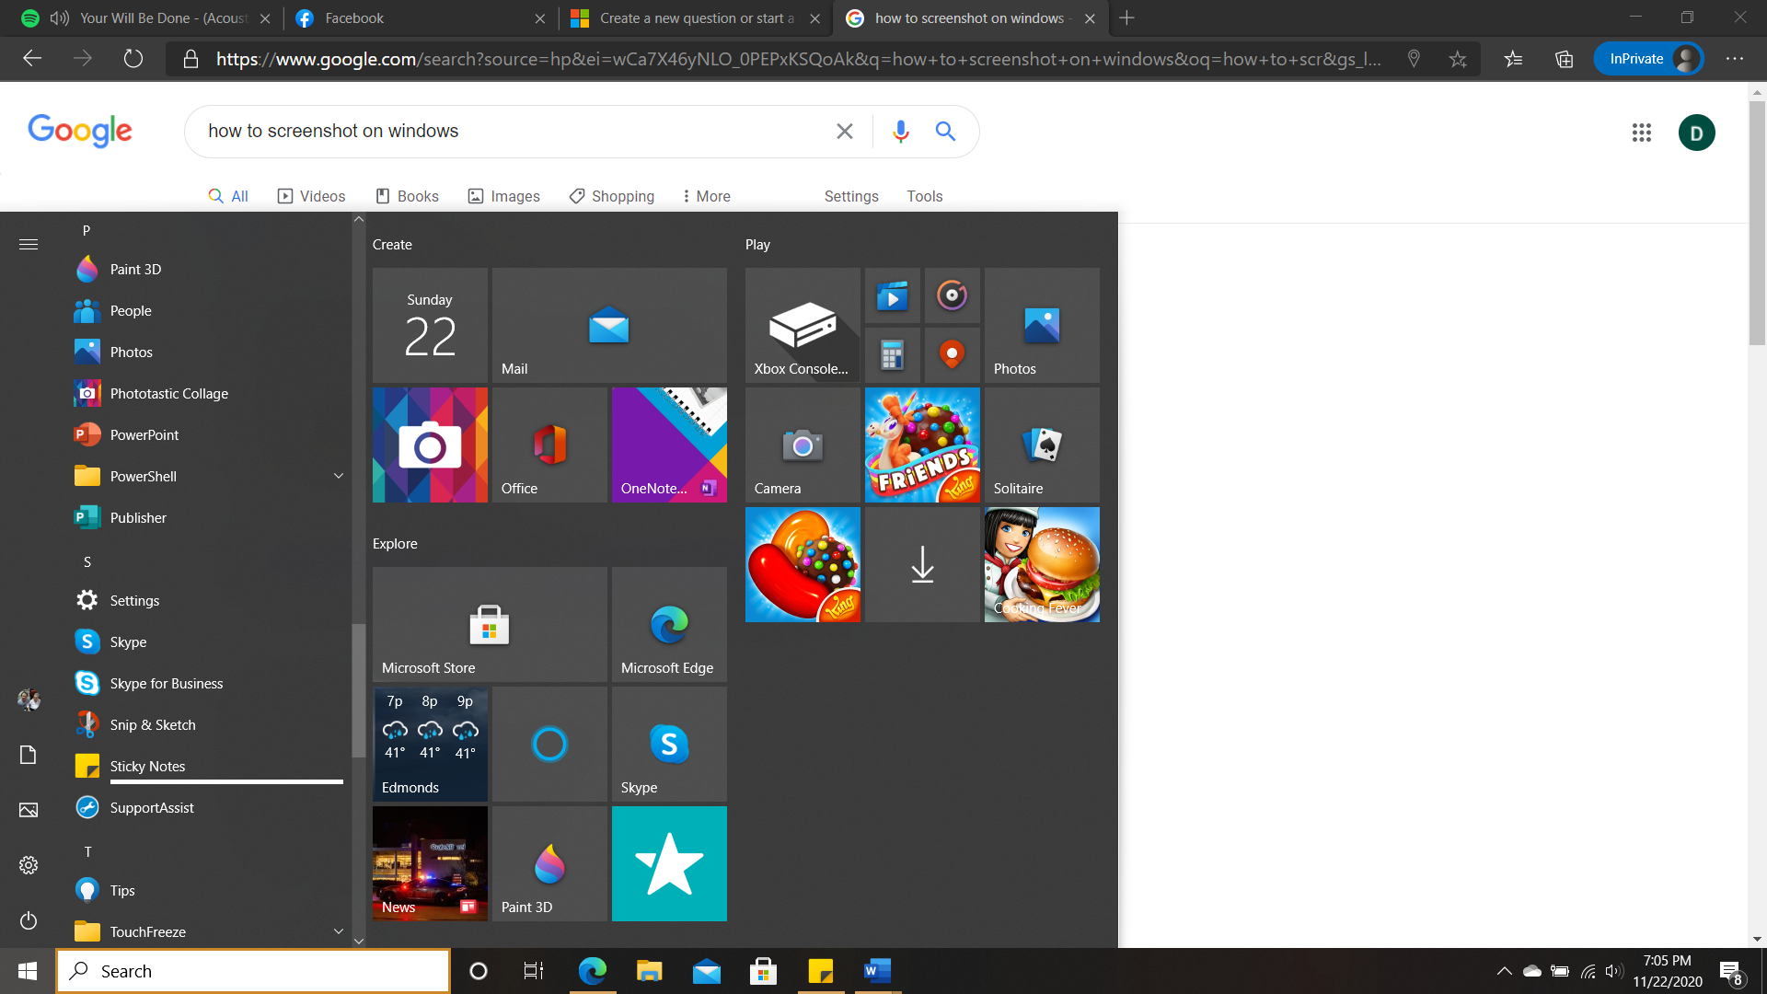Expand the PowerShell folder

click(x=338, y=476)
